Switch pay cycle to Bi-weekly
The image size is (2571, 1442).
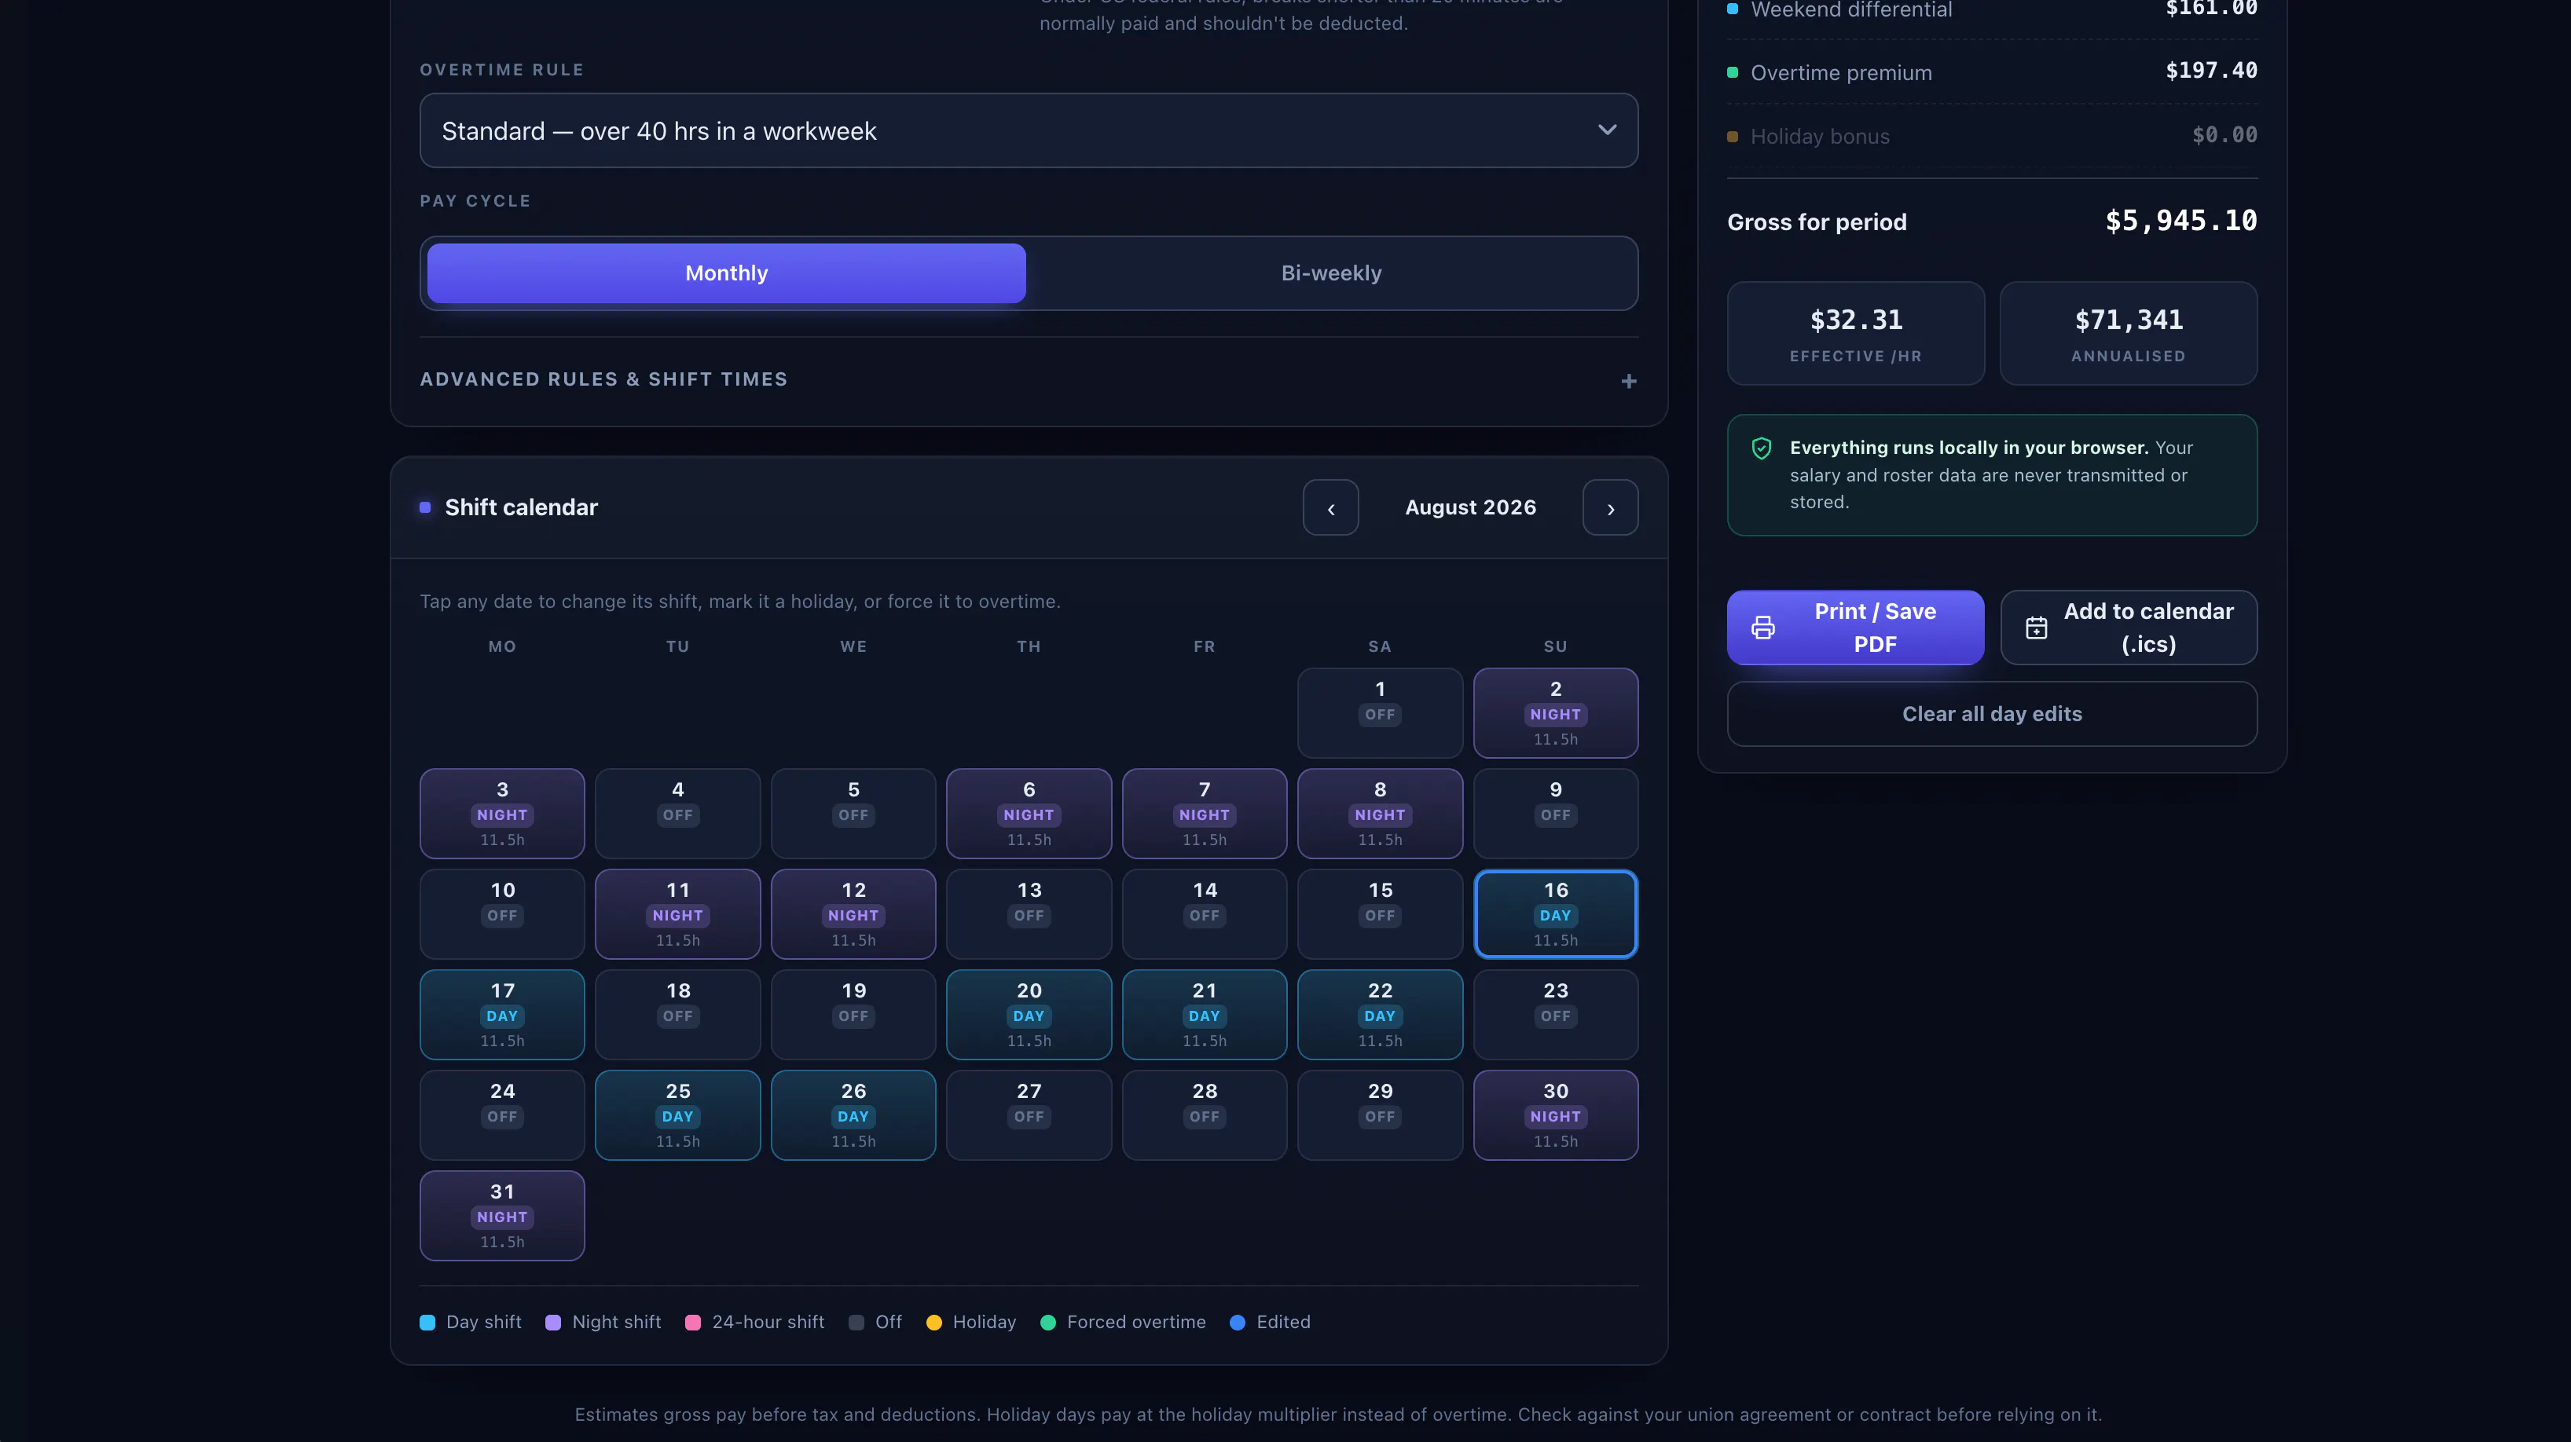[1330, 273]
